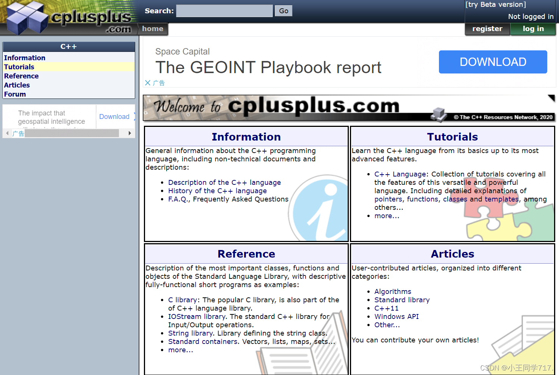
Task: Click more... link under Reference
Action: click(180, 350)
